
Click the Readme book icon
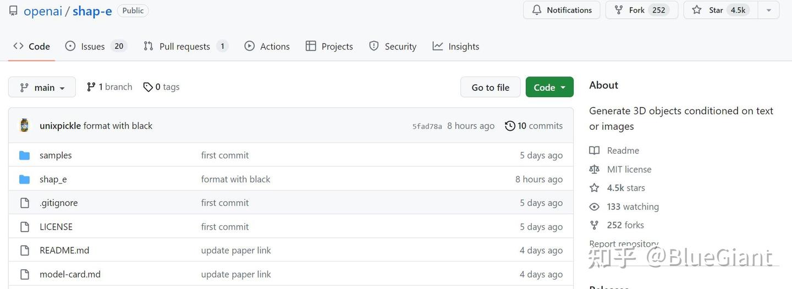point(594,151)
